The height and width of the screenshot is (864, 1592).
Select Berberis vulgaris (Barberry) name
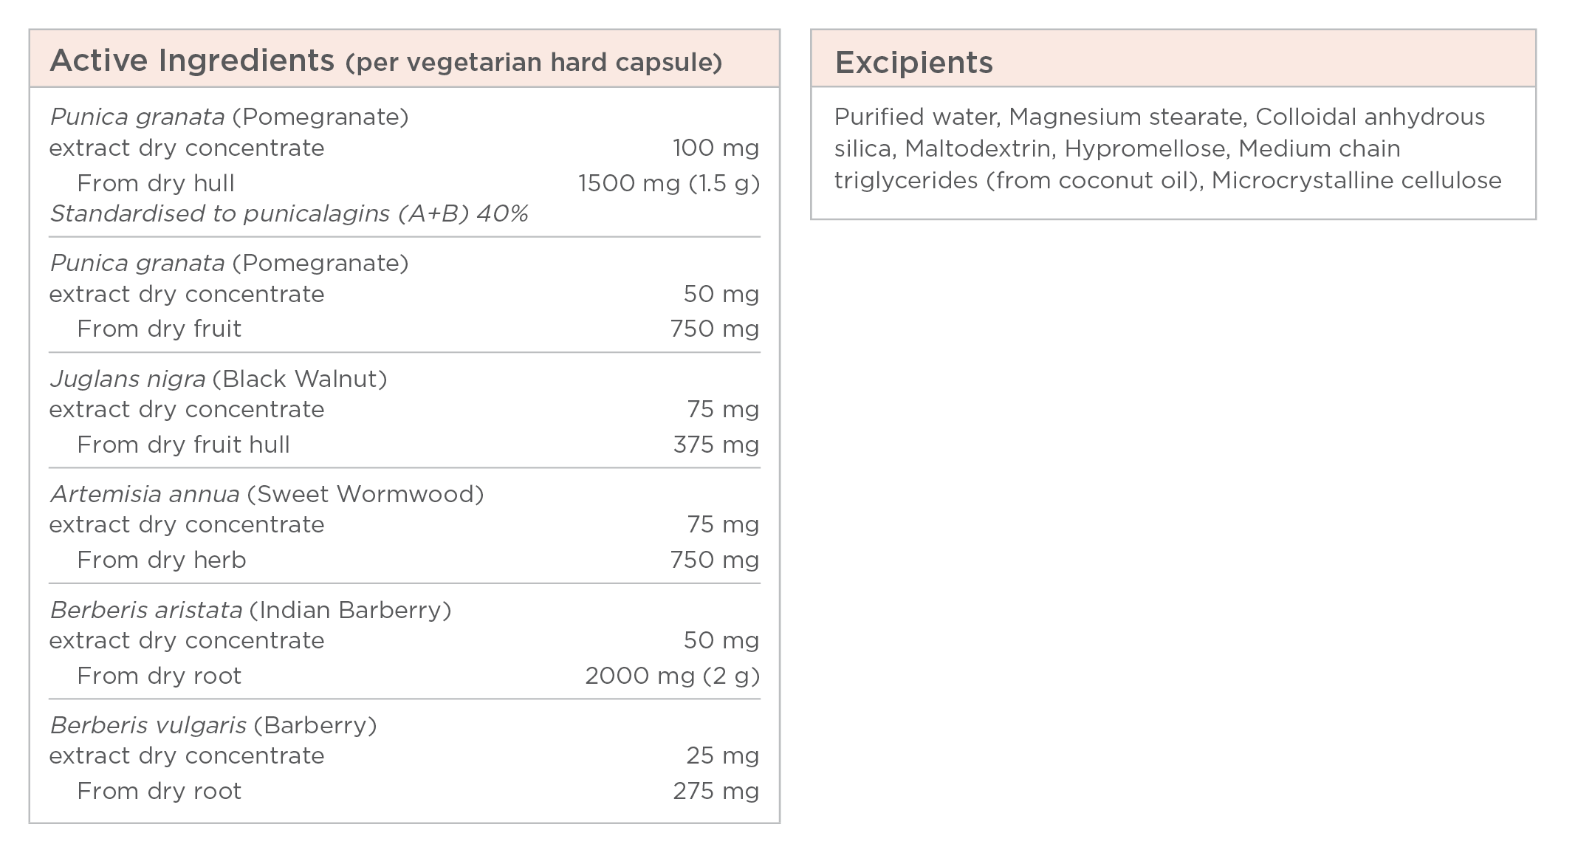coord(213,725)
